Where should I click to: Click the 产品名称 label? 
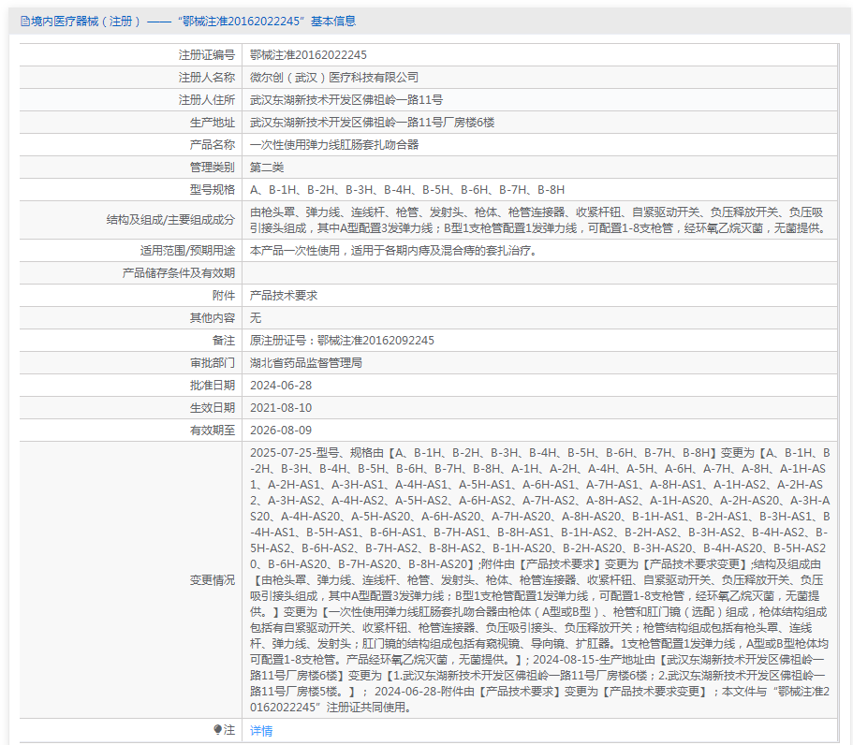213,145
